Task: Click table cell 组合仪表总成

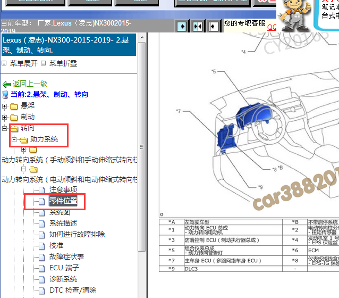Action: 233,251
